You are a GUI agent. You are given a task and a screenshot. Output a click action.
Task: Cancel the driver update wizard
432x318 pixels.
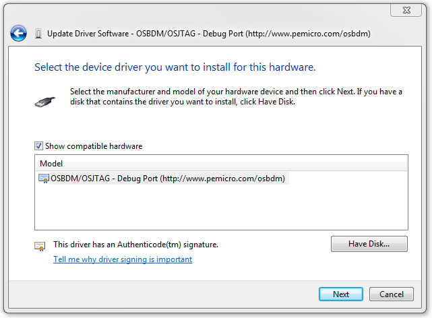(391, 294)
